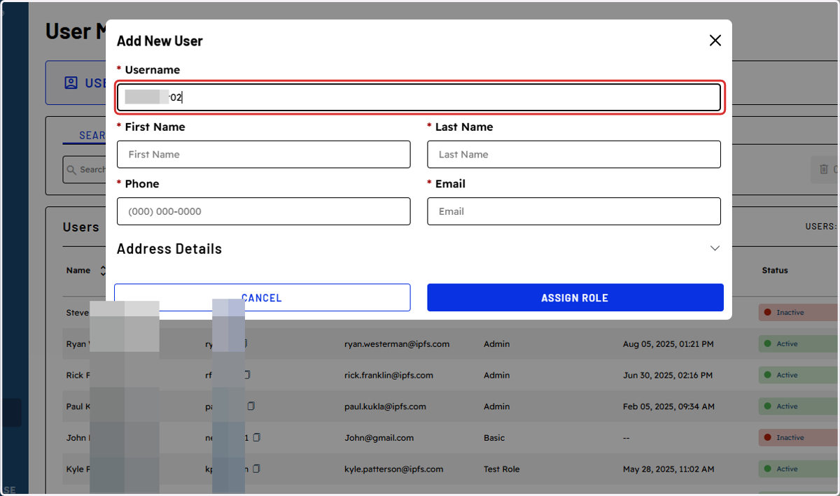Focus the First Name field
This screenshot has width=840, height=496.
click(x=264, y=155)
